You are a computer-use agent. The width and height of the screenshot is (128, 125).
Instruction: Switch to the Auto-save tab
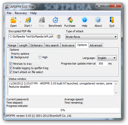pyautogui.click(x=68, y=45)
